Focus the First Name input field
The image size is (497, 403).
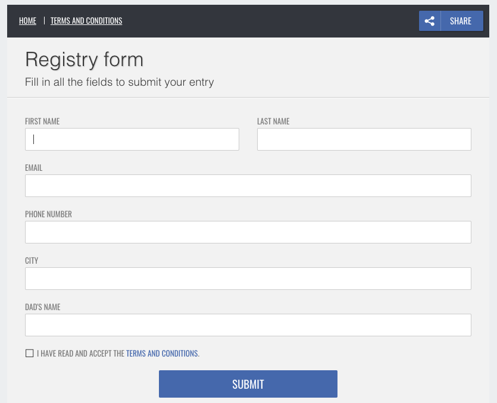click(x=132, y=139)
